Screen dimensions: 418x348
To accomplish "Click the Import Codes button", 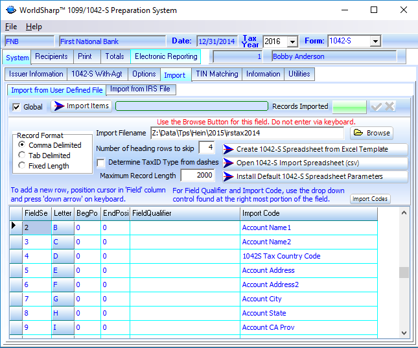I will click(x=371, y=199).
